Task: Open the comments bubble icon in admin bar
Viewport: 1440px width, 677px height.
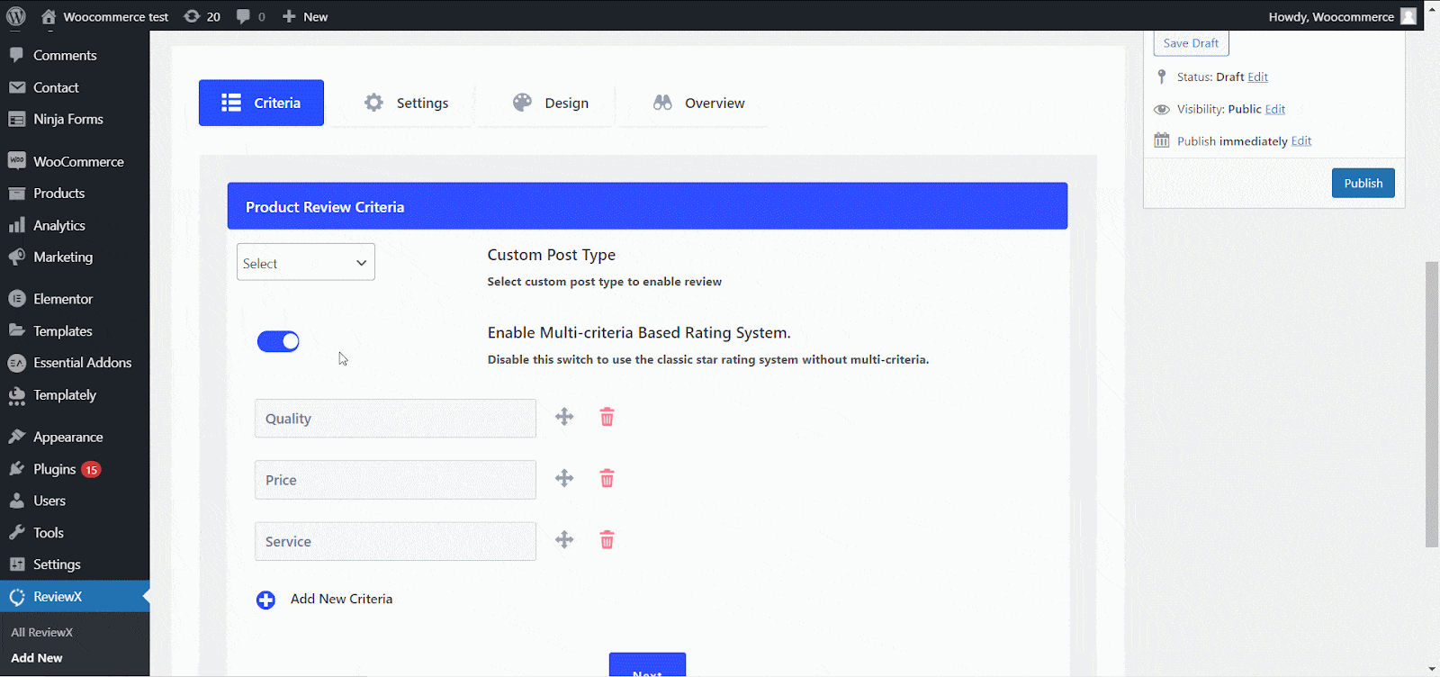Action: 243,16
